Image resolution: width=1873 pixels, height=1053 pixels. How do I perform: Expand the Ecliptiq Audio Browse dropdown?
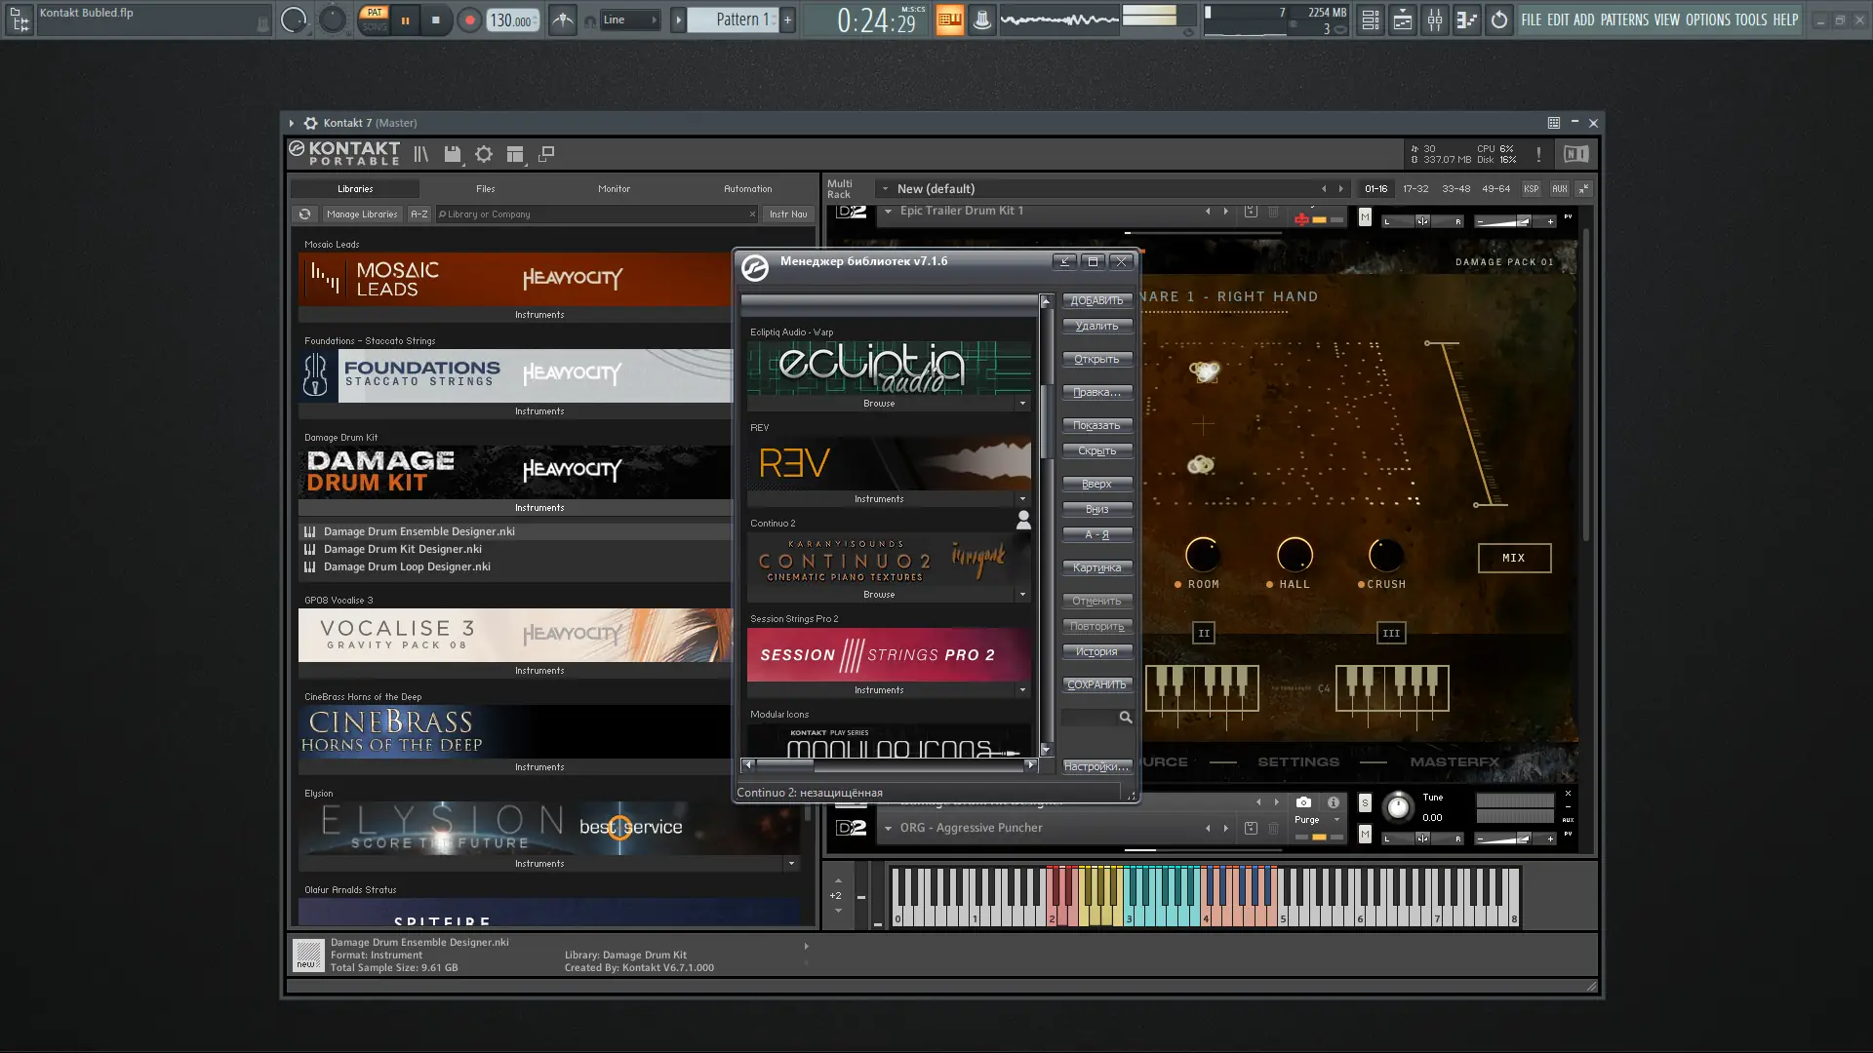coord(1022,404)
